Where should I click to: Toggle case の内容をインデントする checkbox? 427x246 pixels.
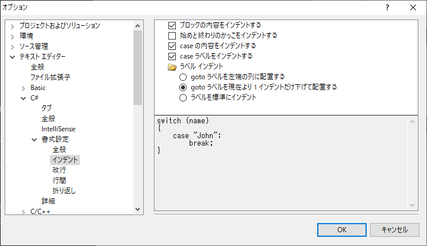pyautogui.click(x=172, y=46)
